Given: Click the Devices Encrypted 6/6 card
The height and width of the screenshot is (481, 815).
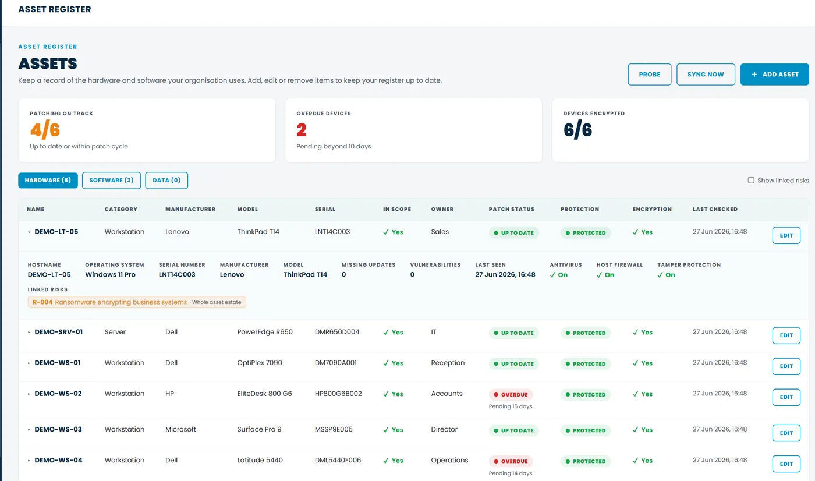Looking at the screenshot, I should (x=680, y=130).
